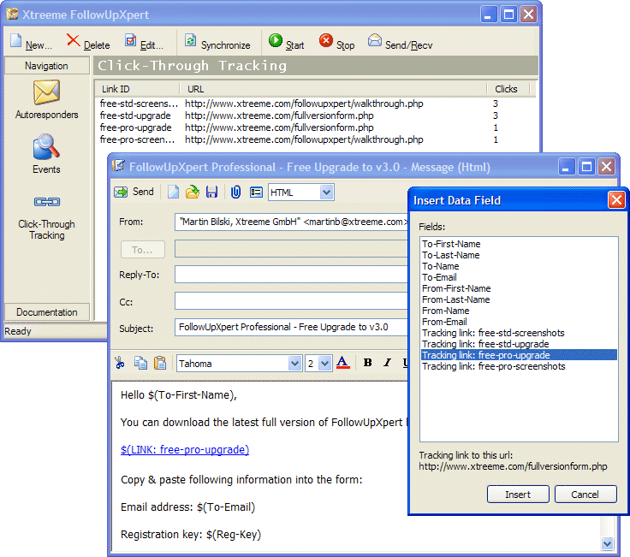Screen dimensions: 630x557
Task: Click Cancel in Insert Data Field dialog
Action: point(585,495)
